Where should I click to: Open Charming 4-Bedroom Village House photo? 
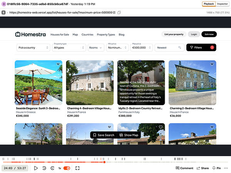click(x=90, y=83)
